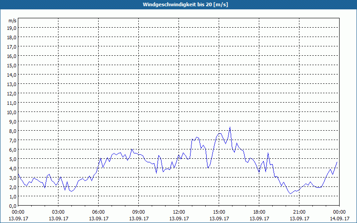357x223 pixels.
Task: Select the 19,0 y-axis label
Action: (12, 28)
